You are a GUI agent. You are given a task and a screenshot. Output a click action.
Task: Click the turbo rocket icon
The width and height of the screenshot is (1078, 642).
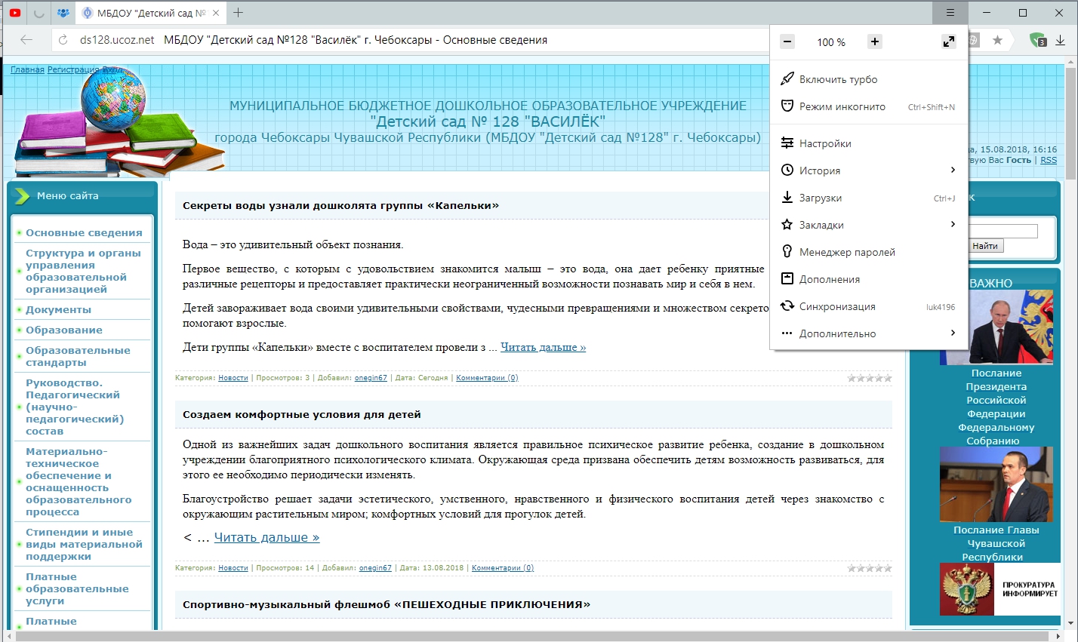pyautogui.click(x=787, y=79)
